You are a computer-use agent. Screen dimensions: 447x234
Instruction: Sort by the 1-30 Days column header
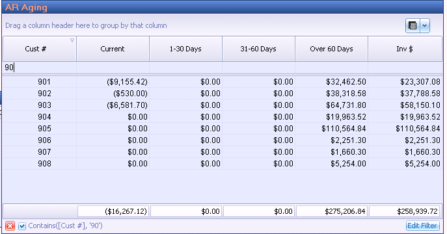[x=185, y=49]
